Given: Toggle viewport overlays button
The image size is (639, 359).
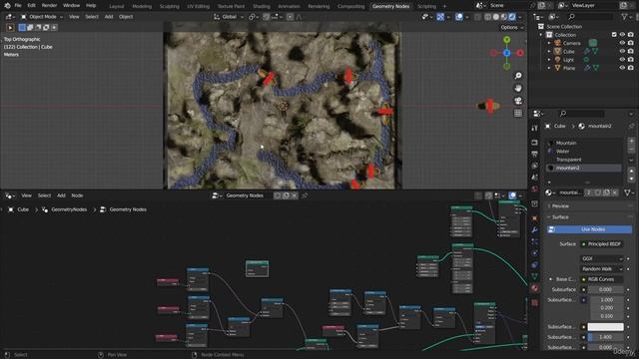Looking at the screenshot, I should (x=459, y=17).
